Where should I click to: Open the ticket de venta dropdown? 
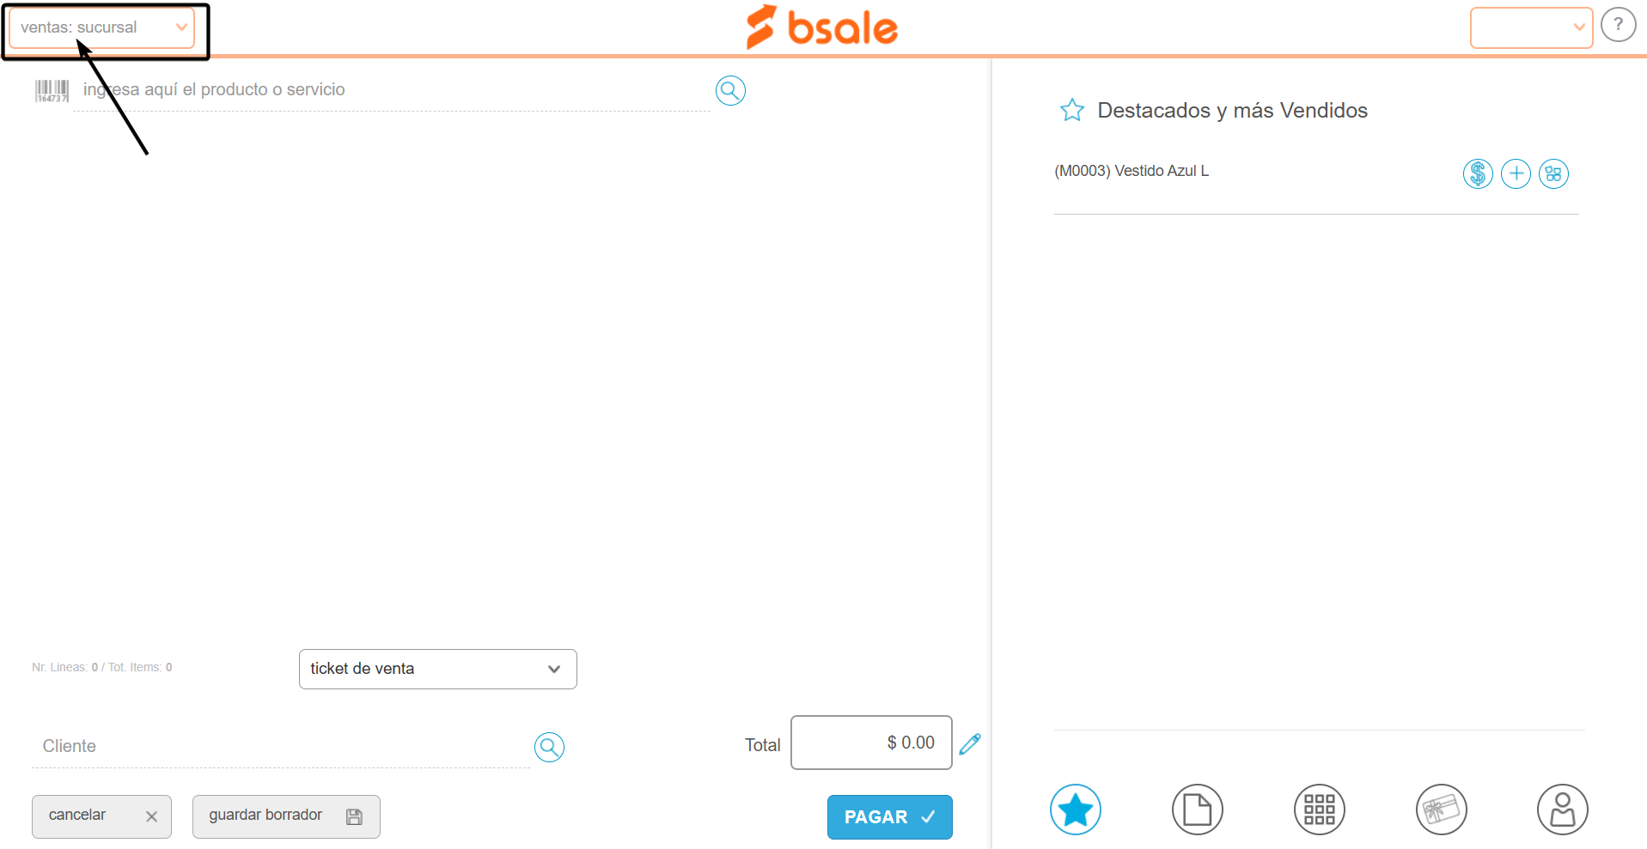click(x=437, y=669)
